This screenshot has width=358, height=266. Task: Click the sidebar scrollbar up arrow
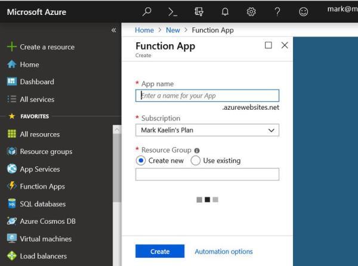(x=117, y=129)
